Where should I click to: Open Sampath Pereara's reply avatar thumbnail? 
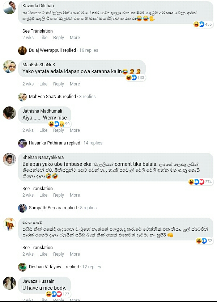point(22,208)
